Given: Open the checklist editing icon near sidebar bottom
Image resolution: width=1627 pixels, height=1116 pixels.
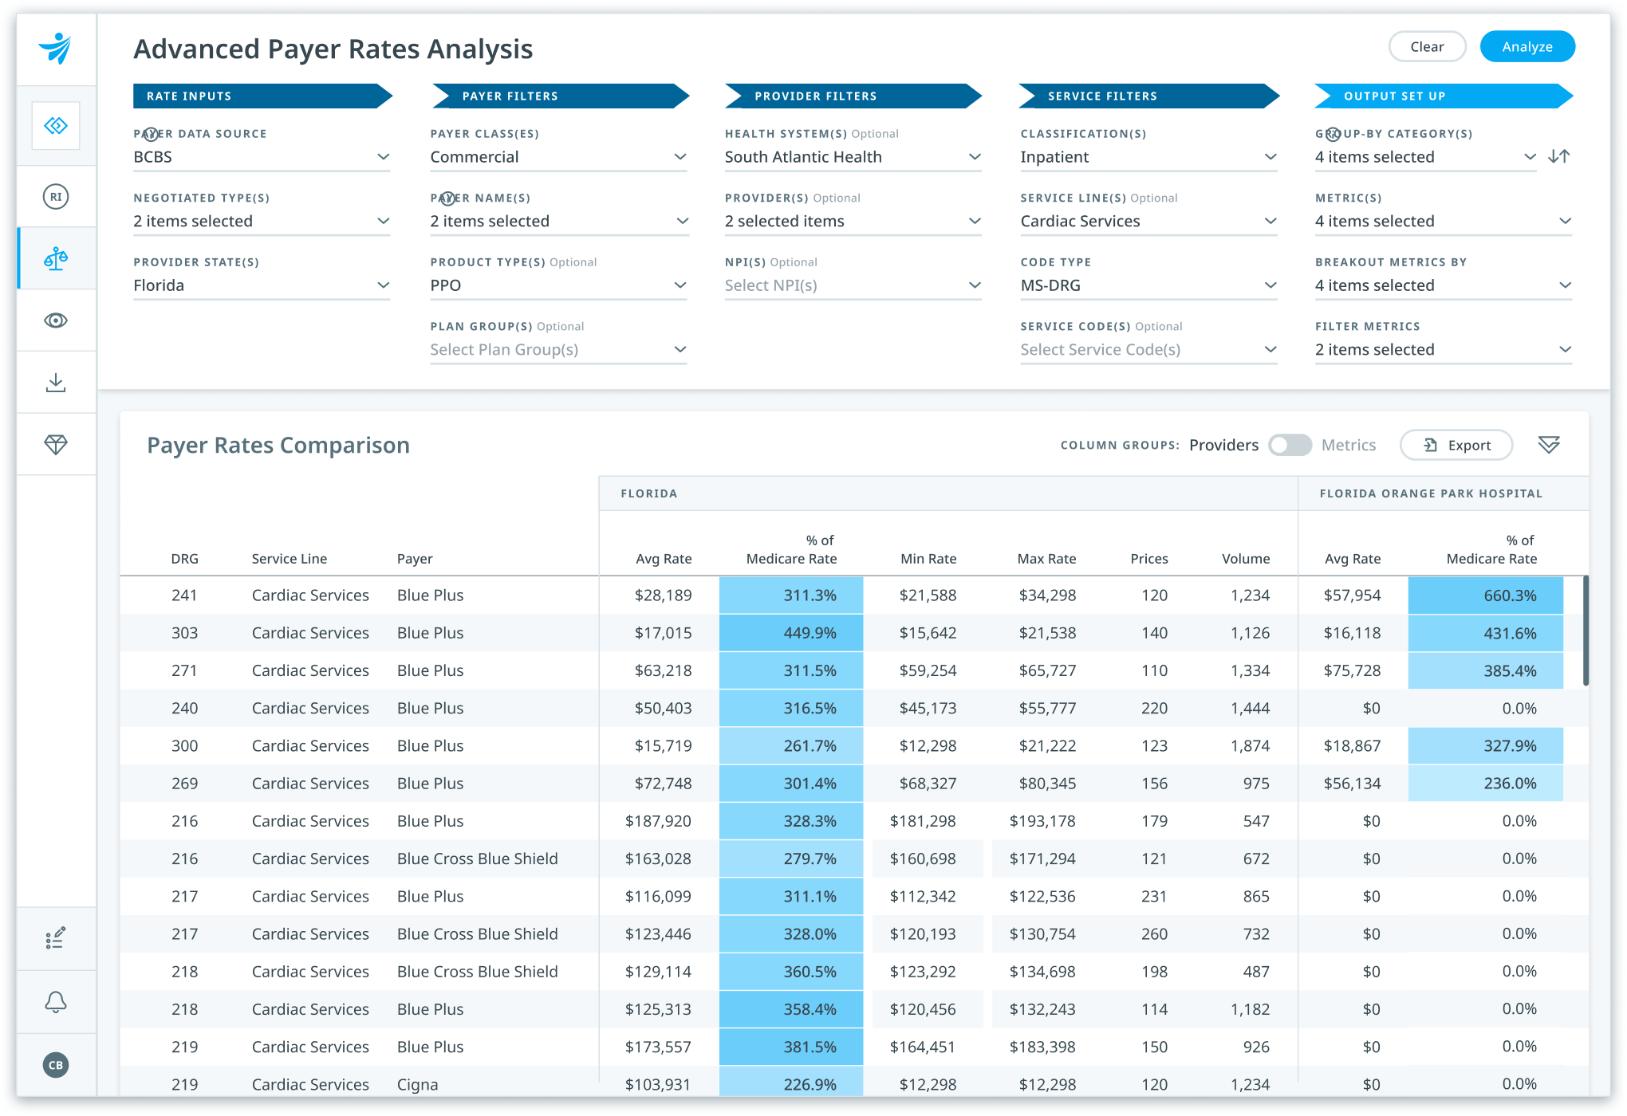Looking at the screenshot, I should click(56, 938).
